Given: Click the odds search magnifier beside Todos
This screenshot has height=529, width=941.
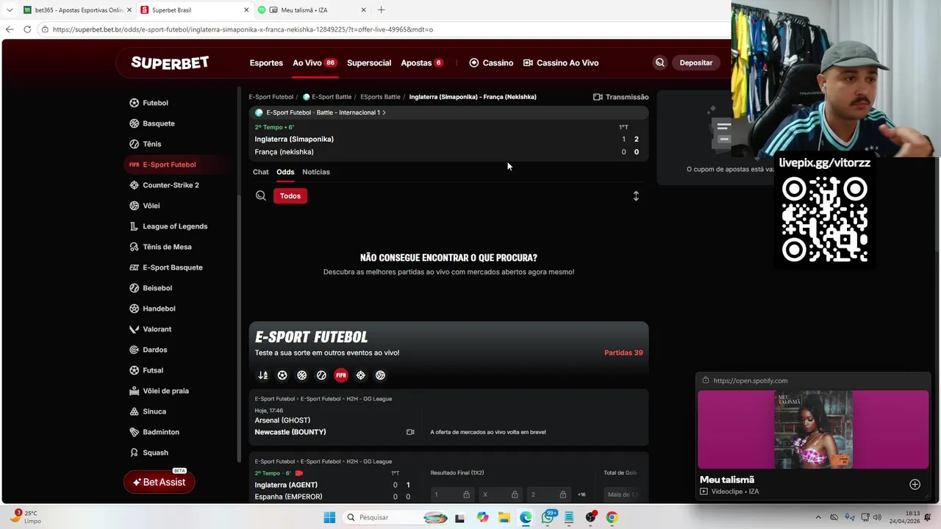Looking at the screenshot, I should click(260, 195).
